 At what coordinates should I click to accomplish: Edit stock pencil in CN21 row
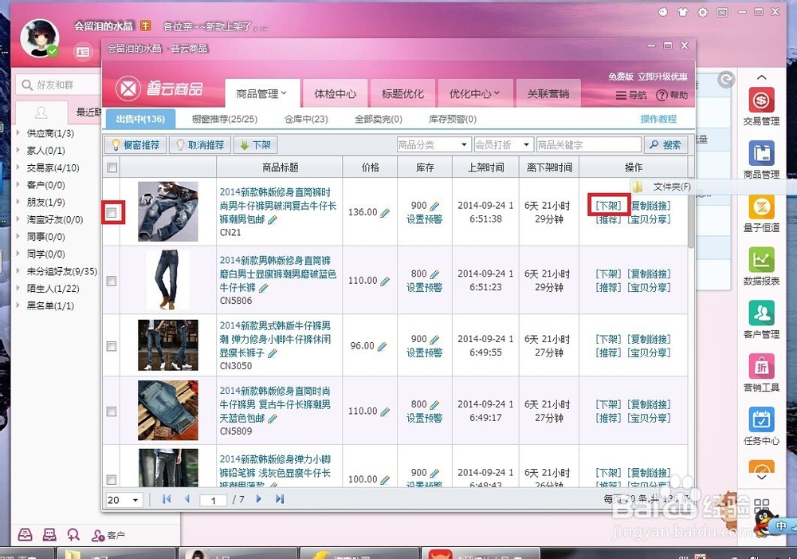coord(434,206)
